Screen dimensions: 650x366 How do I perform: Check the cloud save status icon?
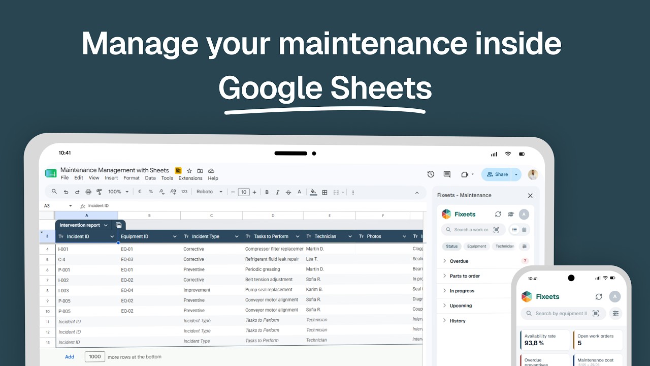pyautogui.click(x=211, y=171)
